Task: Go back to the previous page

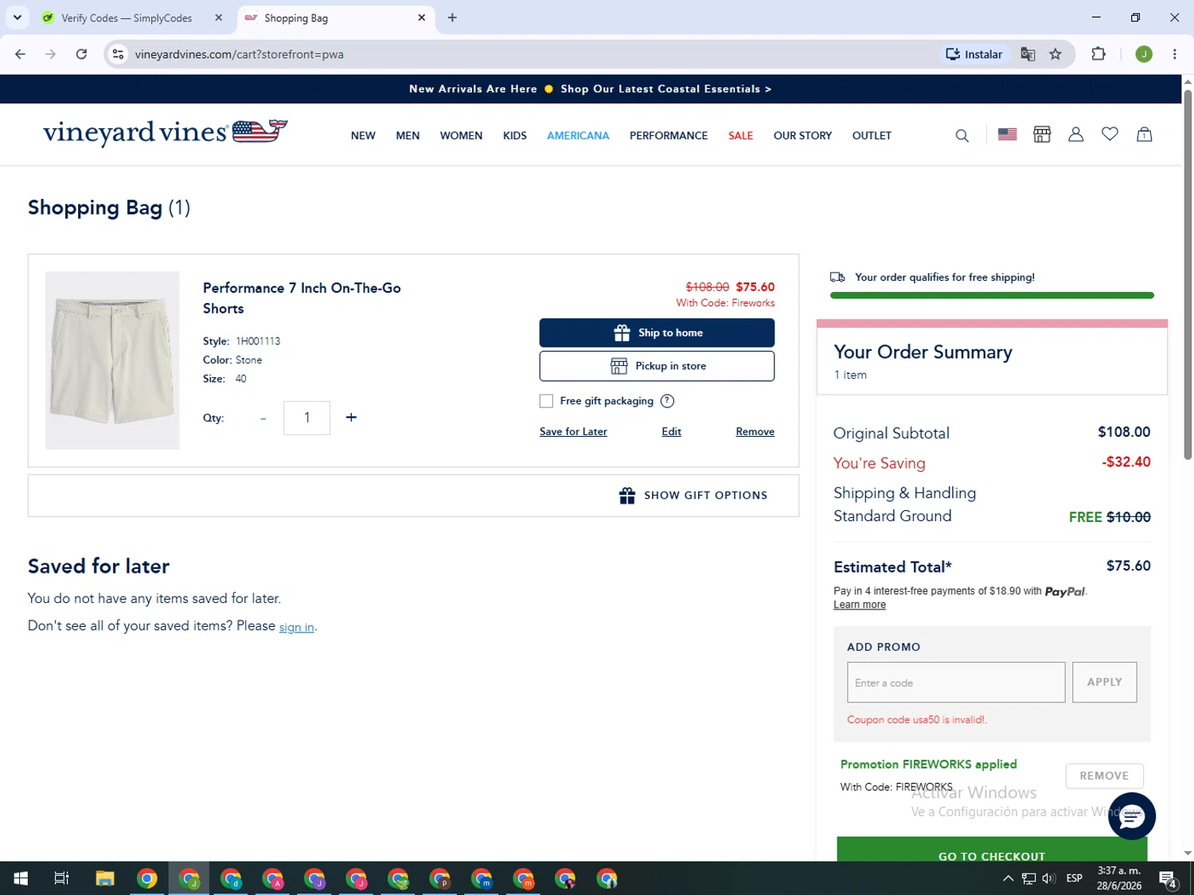Action: pos(20,54)
